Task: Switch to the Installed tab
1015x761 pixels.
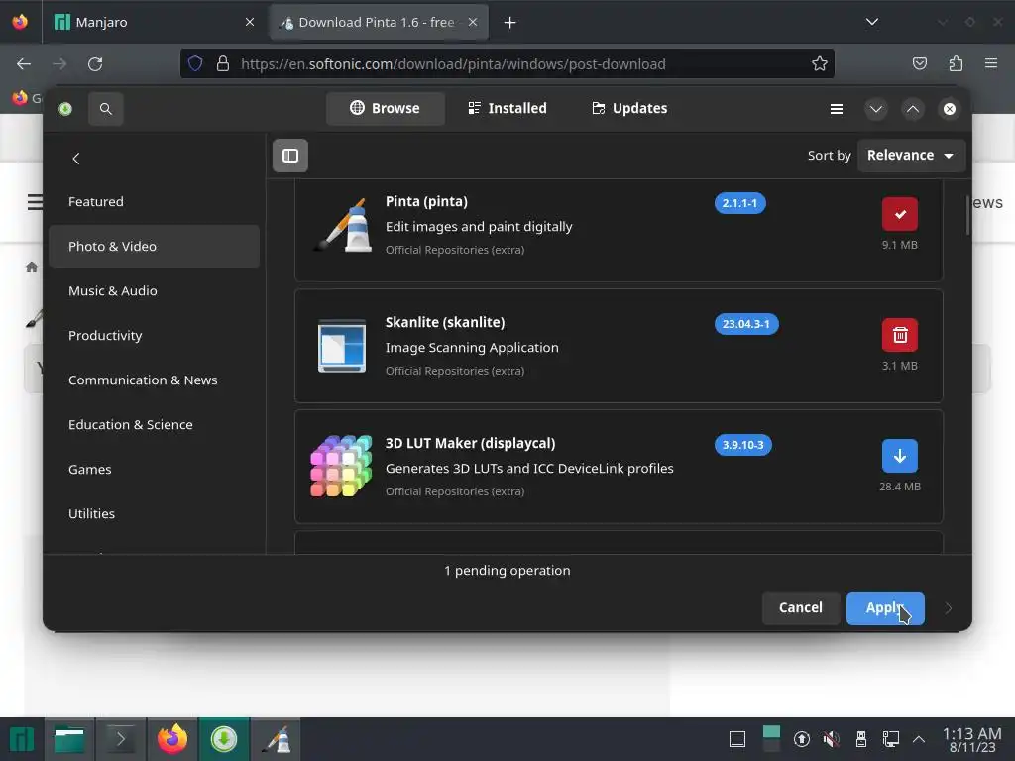Action: (x=507, y=108)
